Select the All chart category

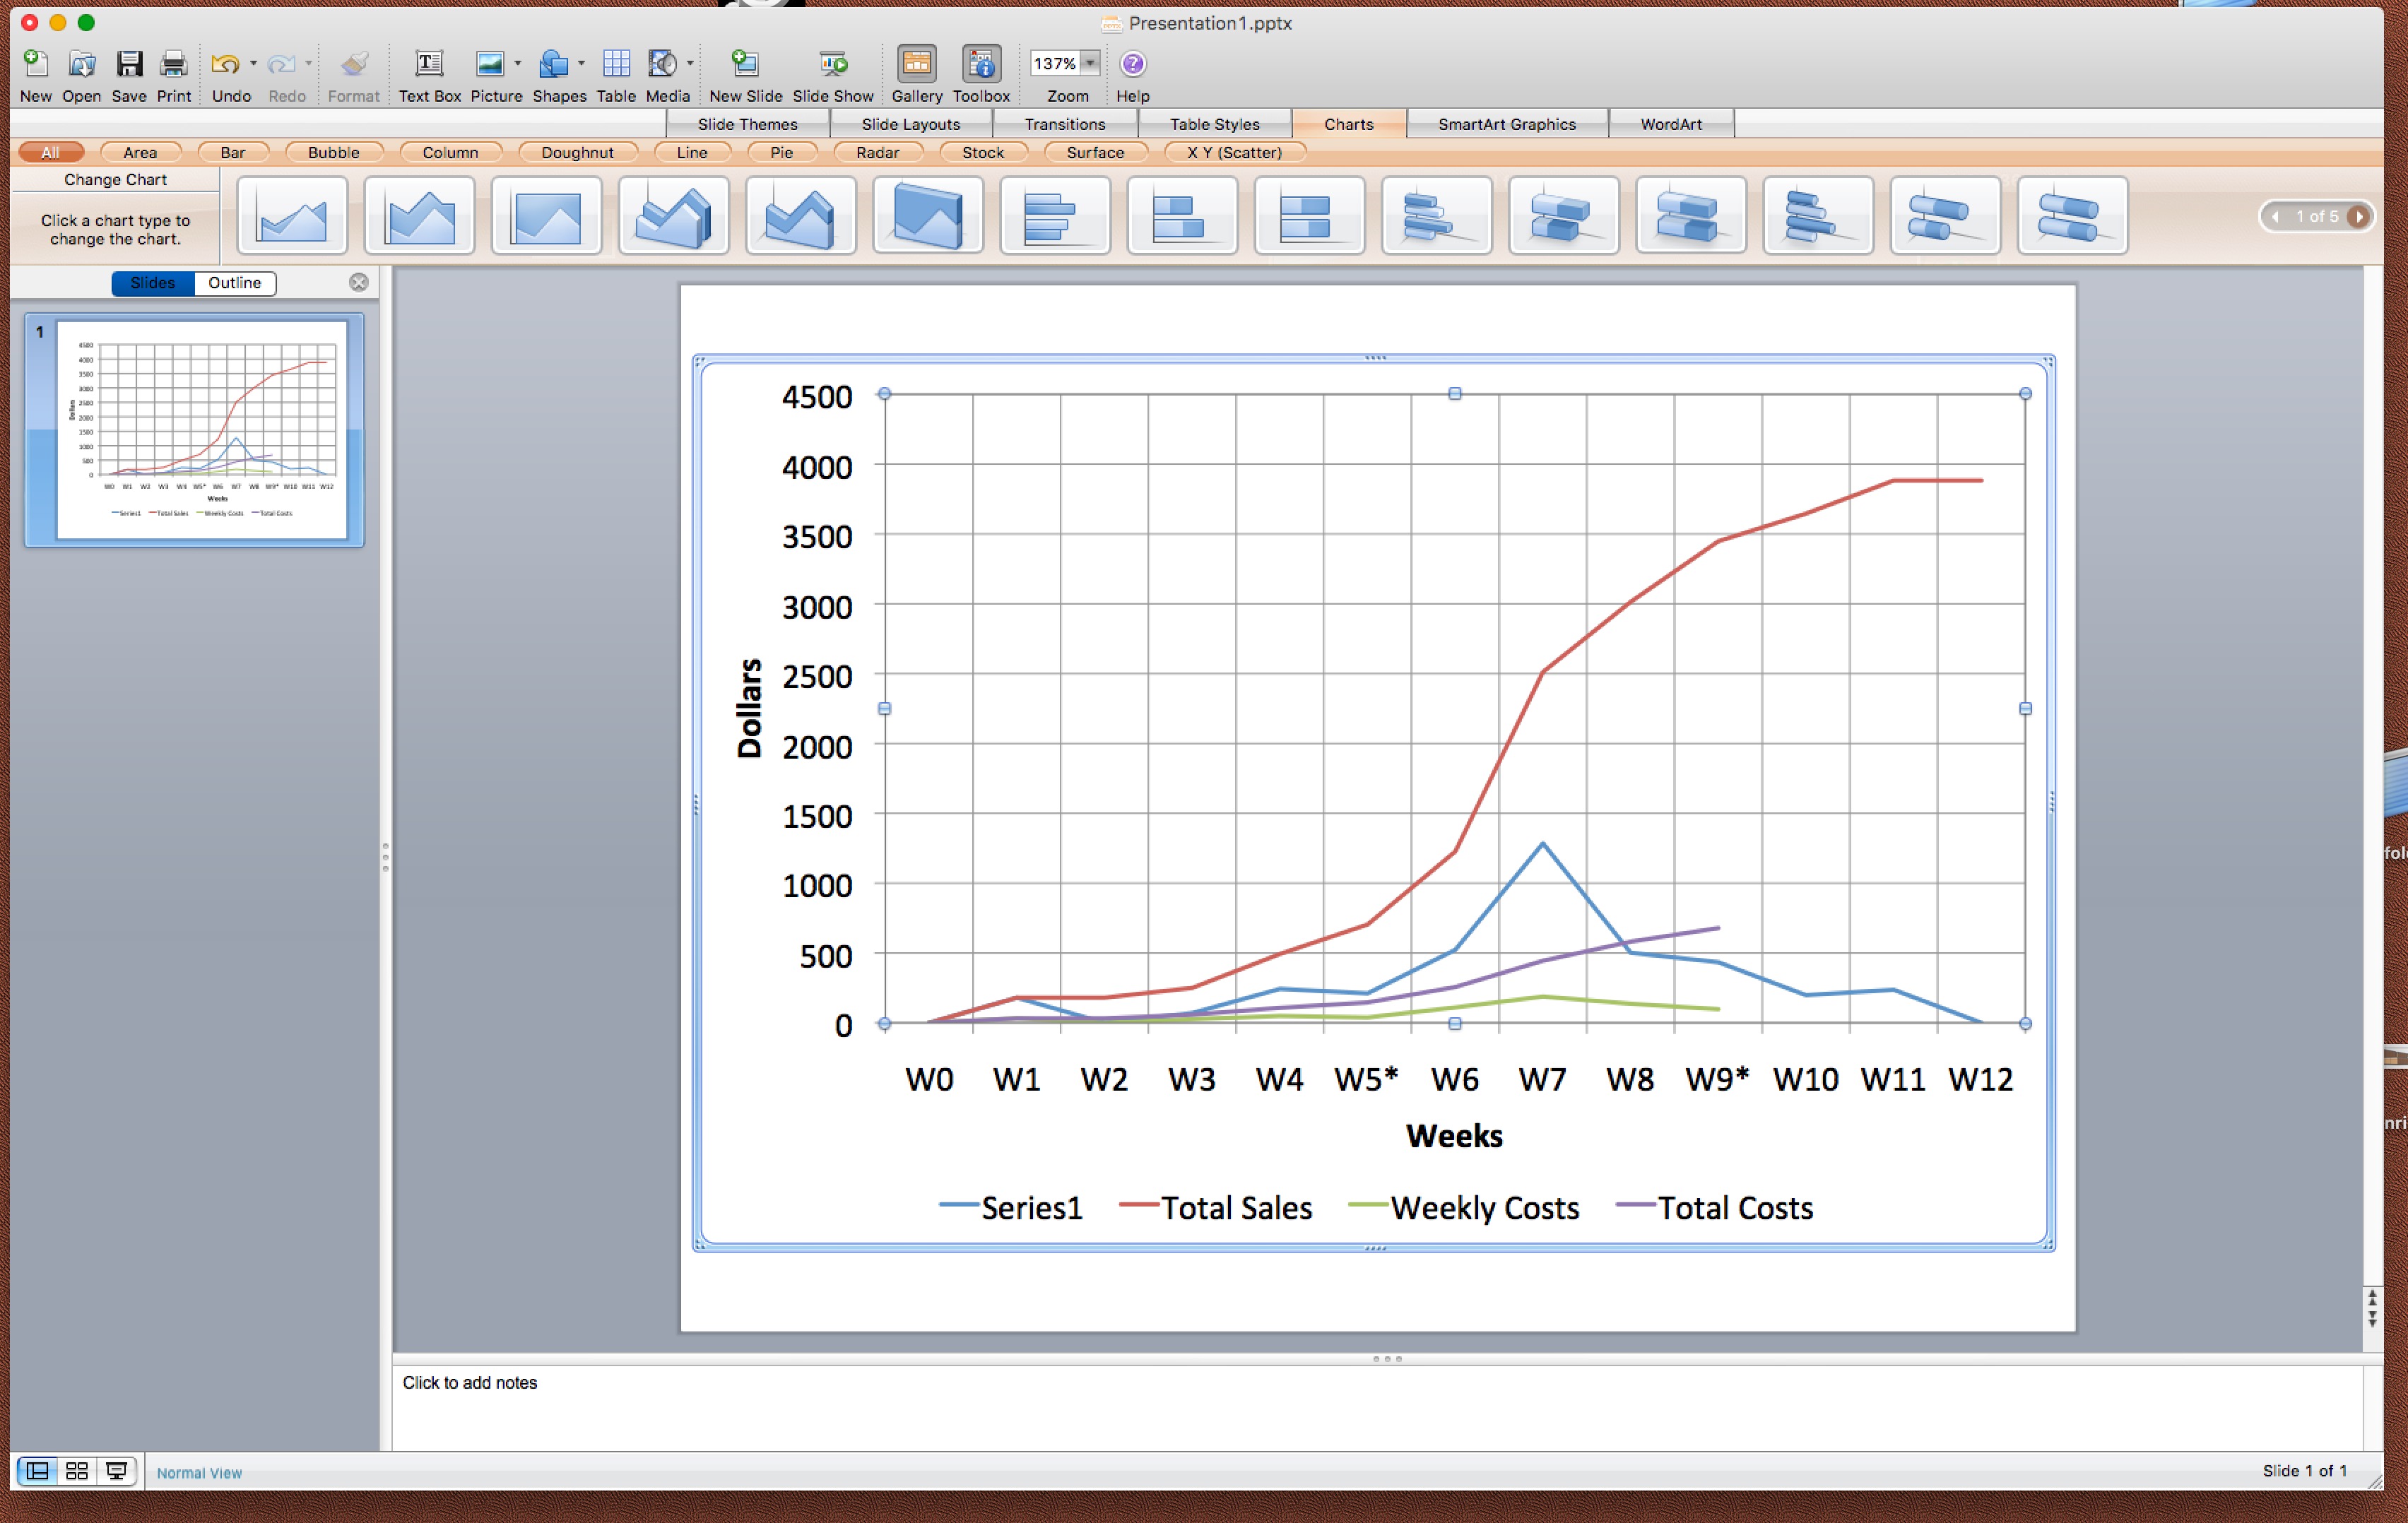pos(50,152)
